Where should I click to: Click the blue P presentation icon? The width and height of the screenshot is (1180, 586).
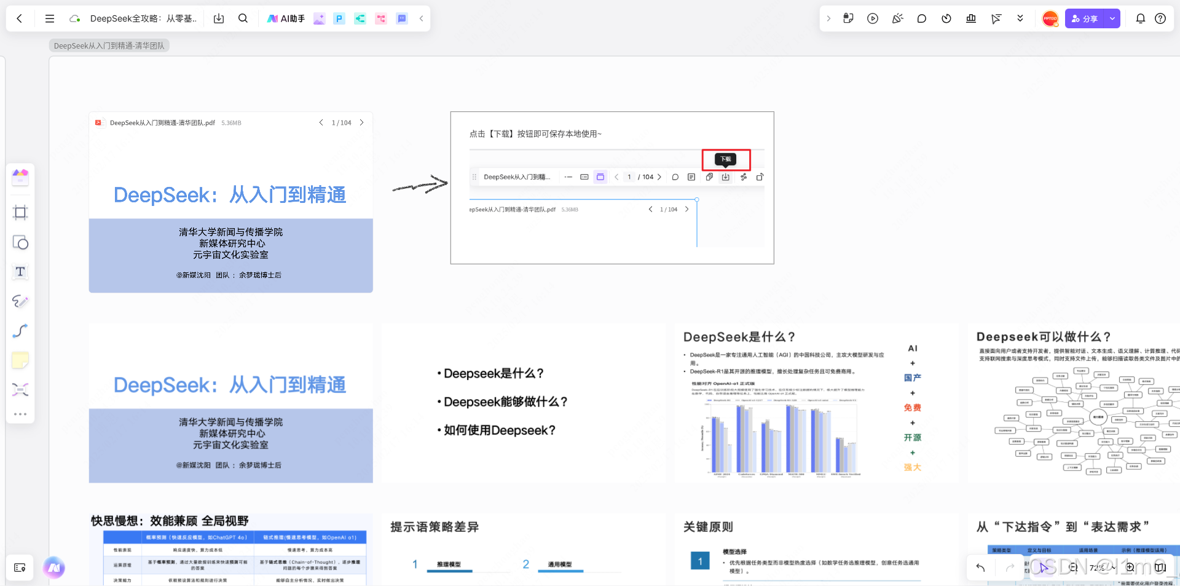click(x=339, y=18)
